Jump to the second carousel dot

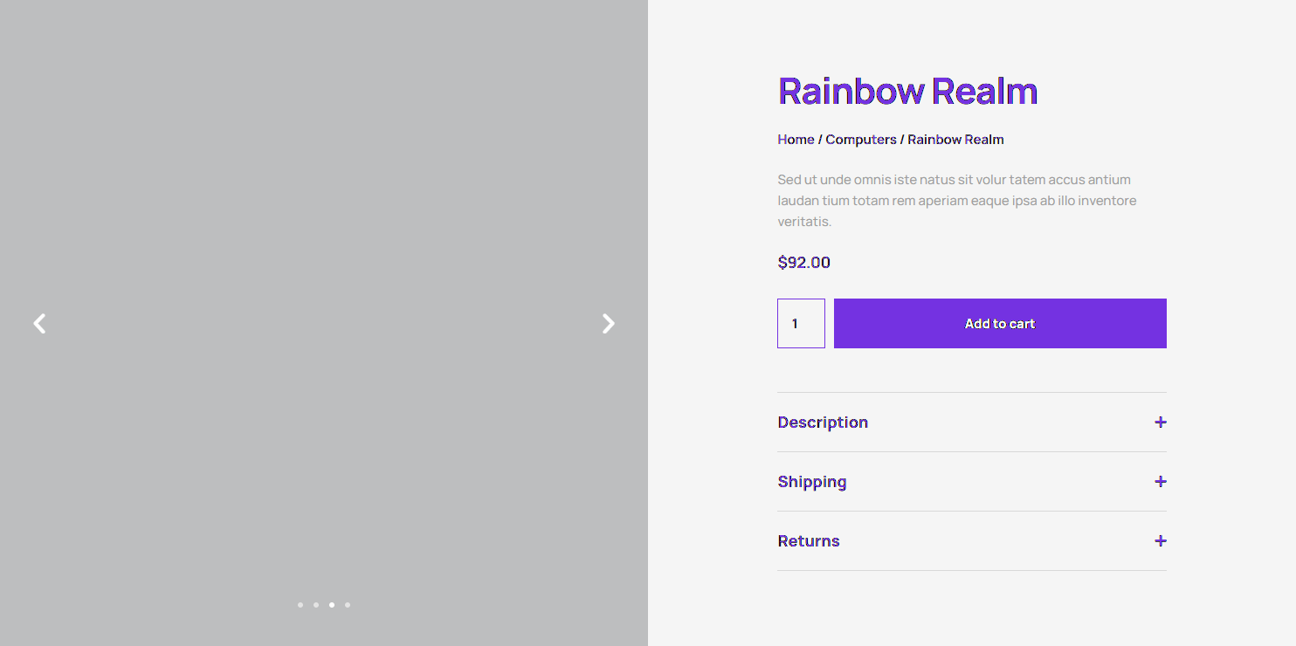tap(316, 605)
